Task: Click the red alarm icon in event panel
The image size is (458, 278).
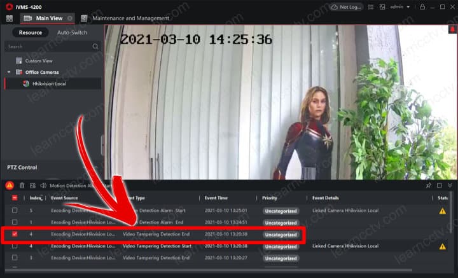Action: pyautogui.click(x=10, y=186)
